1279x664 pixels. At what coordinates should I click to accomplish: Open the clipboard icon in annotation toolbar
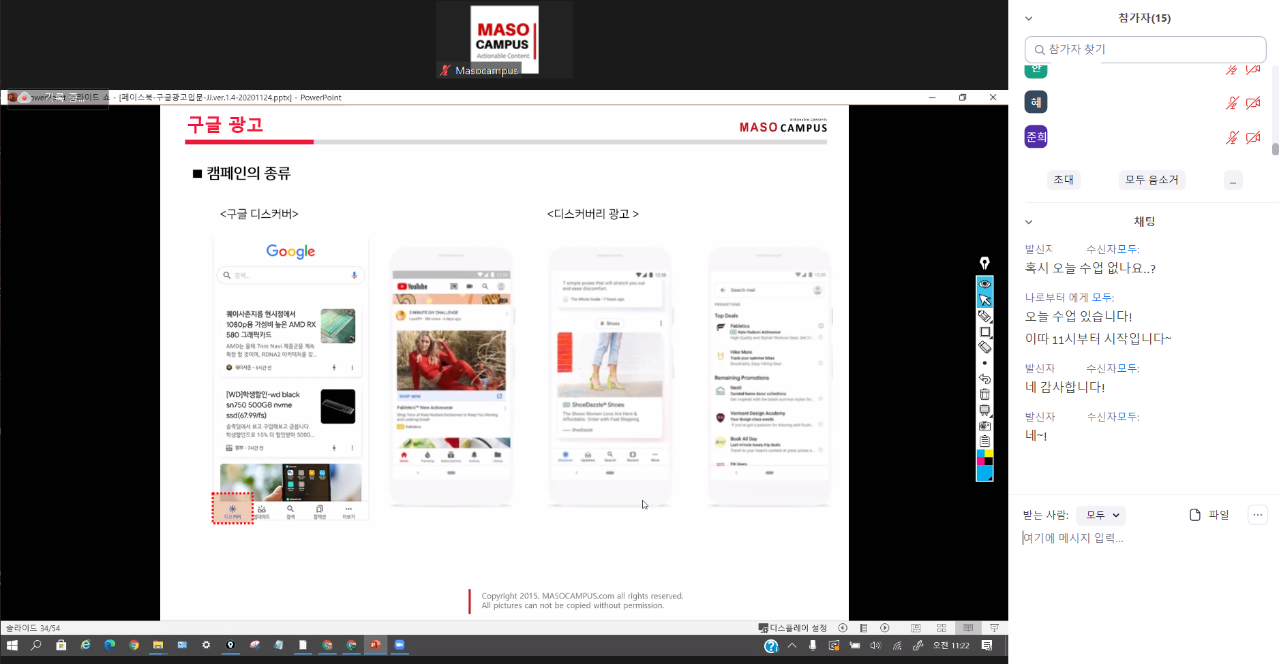tap(984, 441)
